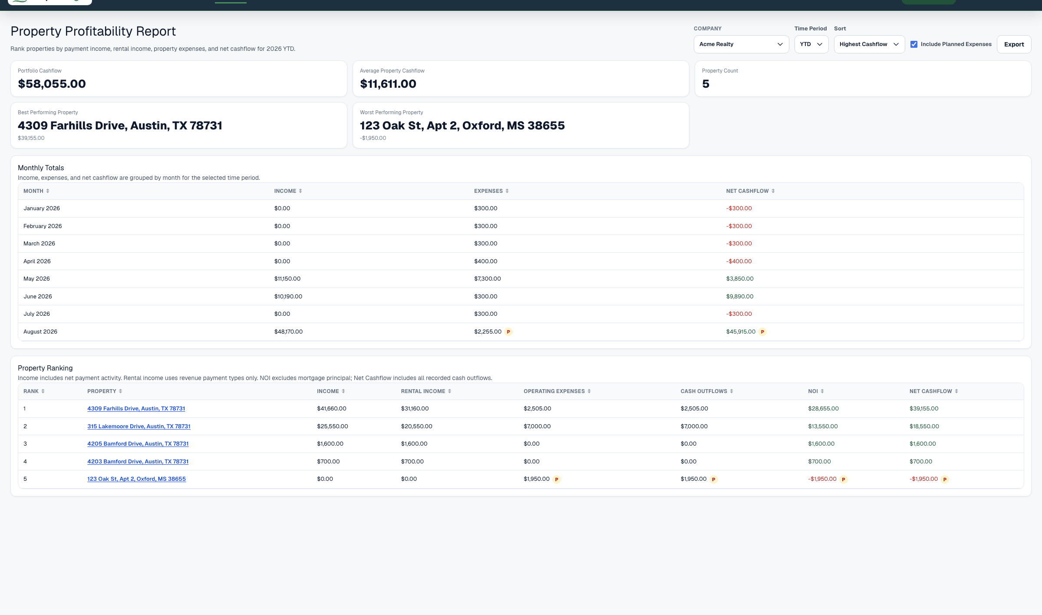Click planned badge next to $45,915.00 cashflow
1042x615 pixels.
(x=762, y=332)
